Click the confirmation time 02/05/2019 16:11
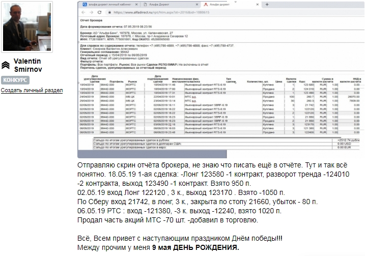The image size is (365, 256). [164, 105]
